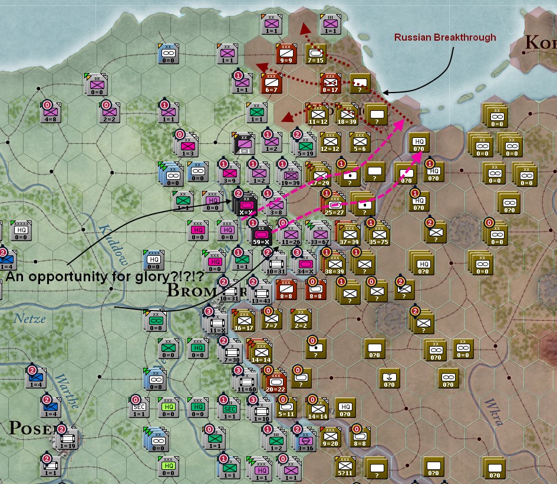Click the white XXXX HQ counter near Kuddow
This screenshot has height=484, width=557.
(x=153, y=260)
